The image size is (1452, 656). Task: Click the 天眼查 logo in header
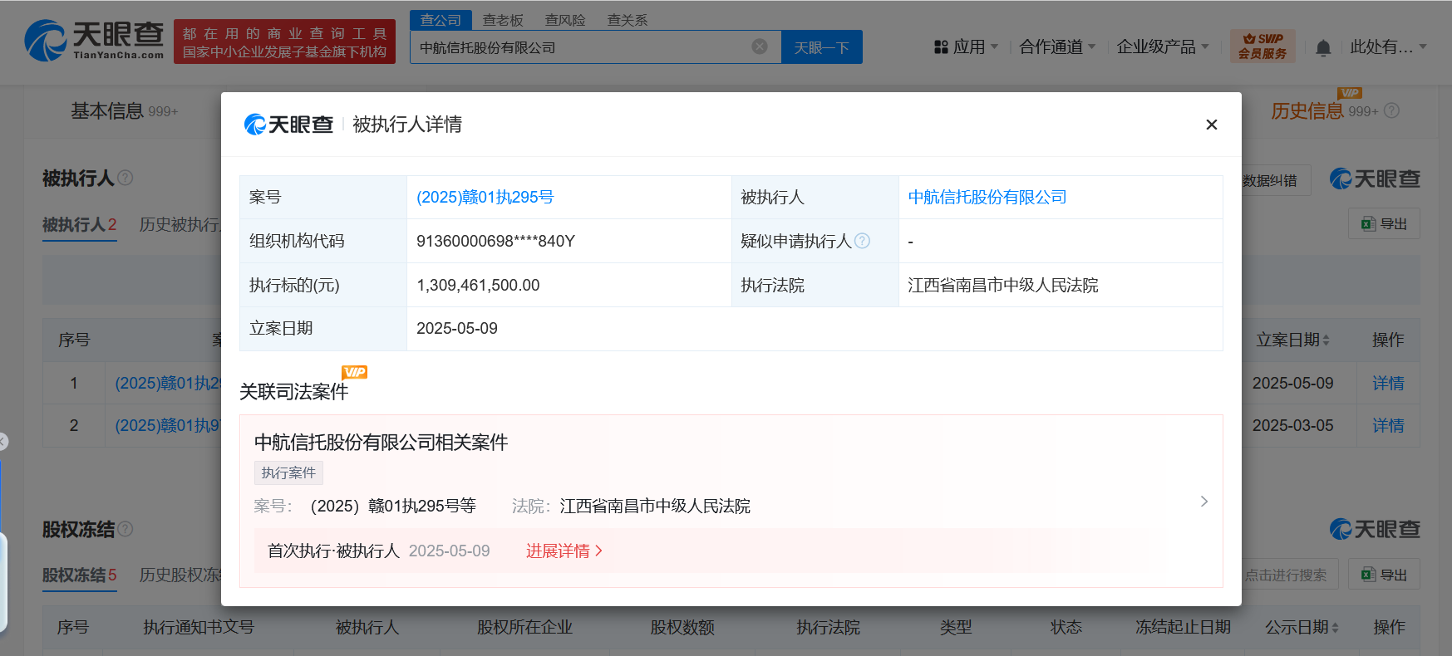tap(94, 41)
